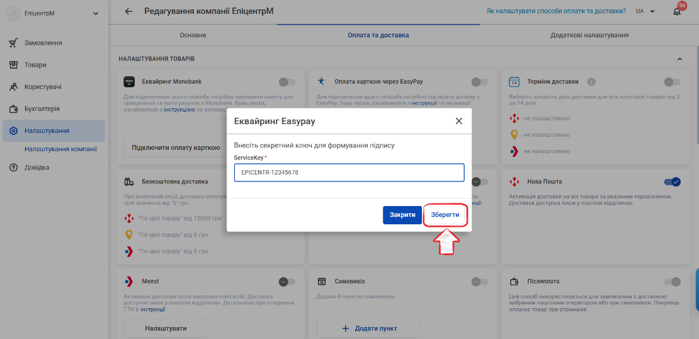The image size is (699, 339).
Task: Click the Додати пункт button
Action: coord(368,328)
